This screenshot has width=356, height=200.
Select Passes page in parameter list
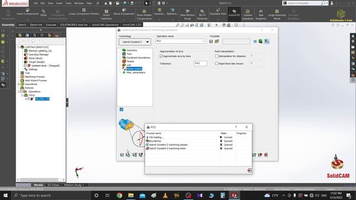coord(130,61)
